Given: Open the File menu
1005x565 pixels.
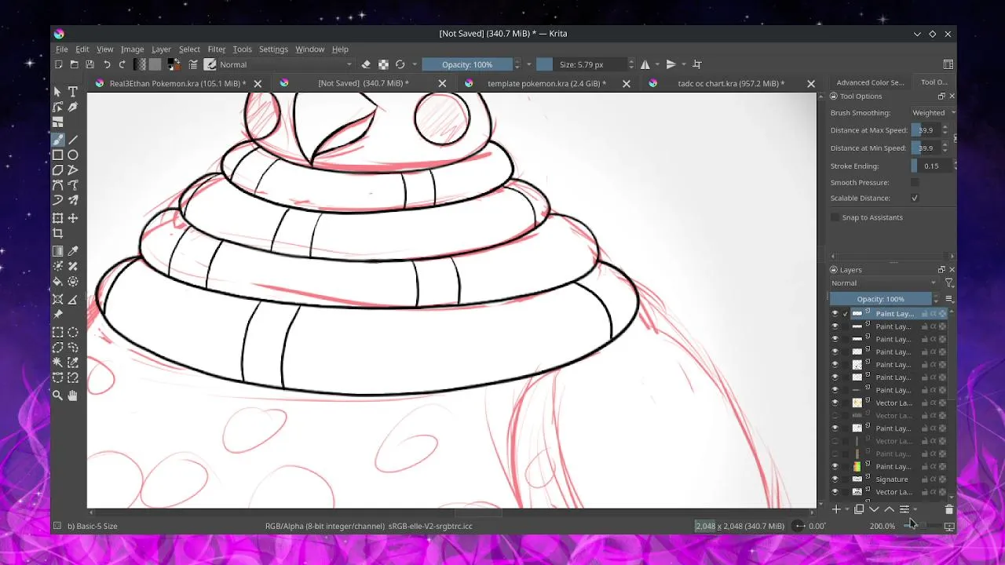Looking at the screenshot, I should [62, 49].
